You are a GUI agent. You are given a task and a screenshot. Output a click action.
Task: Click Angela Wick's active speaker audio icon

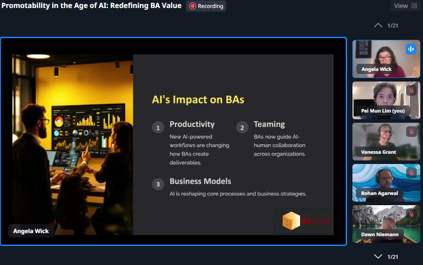pyautogui.click(x=411, y=49)
